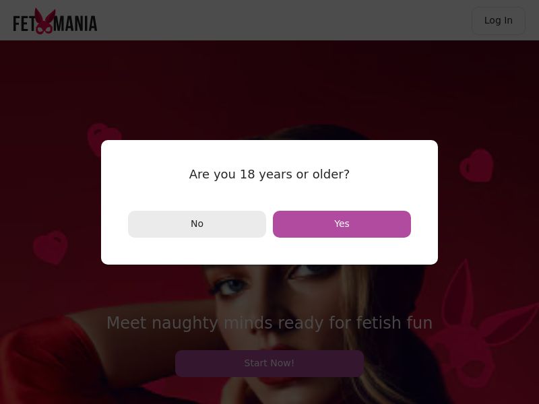Click the empty white space below the dialog buttons
The width and height of the screenshot is (539, 404).
(269, 251)
